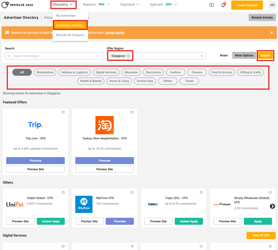Click the Taobao logo thumbnail
This screenshot has height=250, width=278.
pyautogui.click(x=105, y=125)
